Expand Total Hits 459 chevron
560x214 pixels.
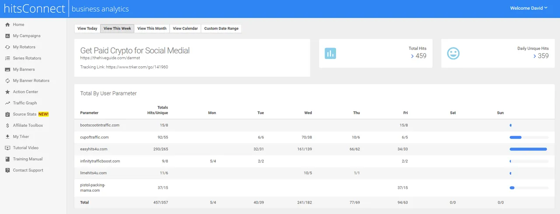[x=413, y=56]
